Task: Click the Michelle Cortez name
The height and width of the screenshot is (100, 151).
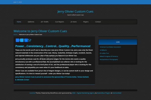Action: (x=23, y=80)
